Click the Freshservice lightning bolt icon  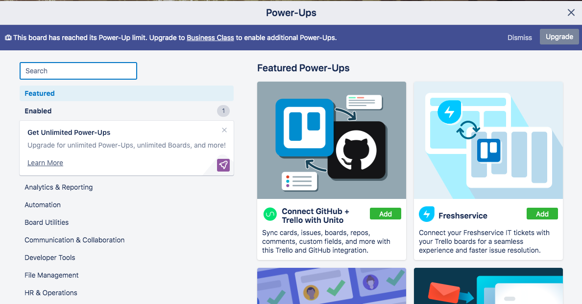point(427,214)
